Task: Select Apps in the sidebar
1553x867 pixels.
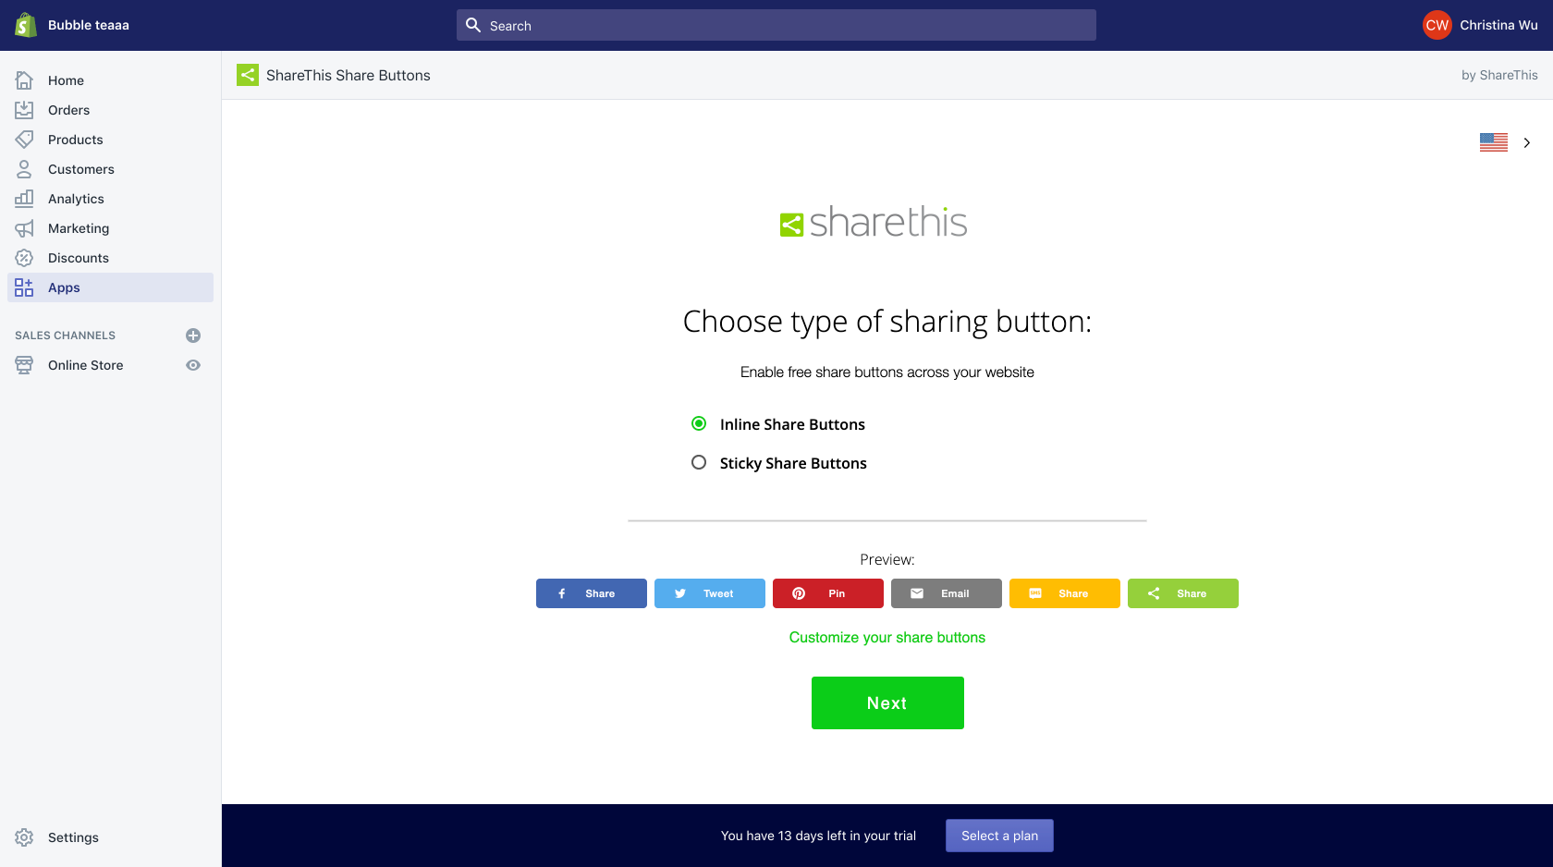Action: click(x=111, y=287)
